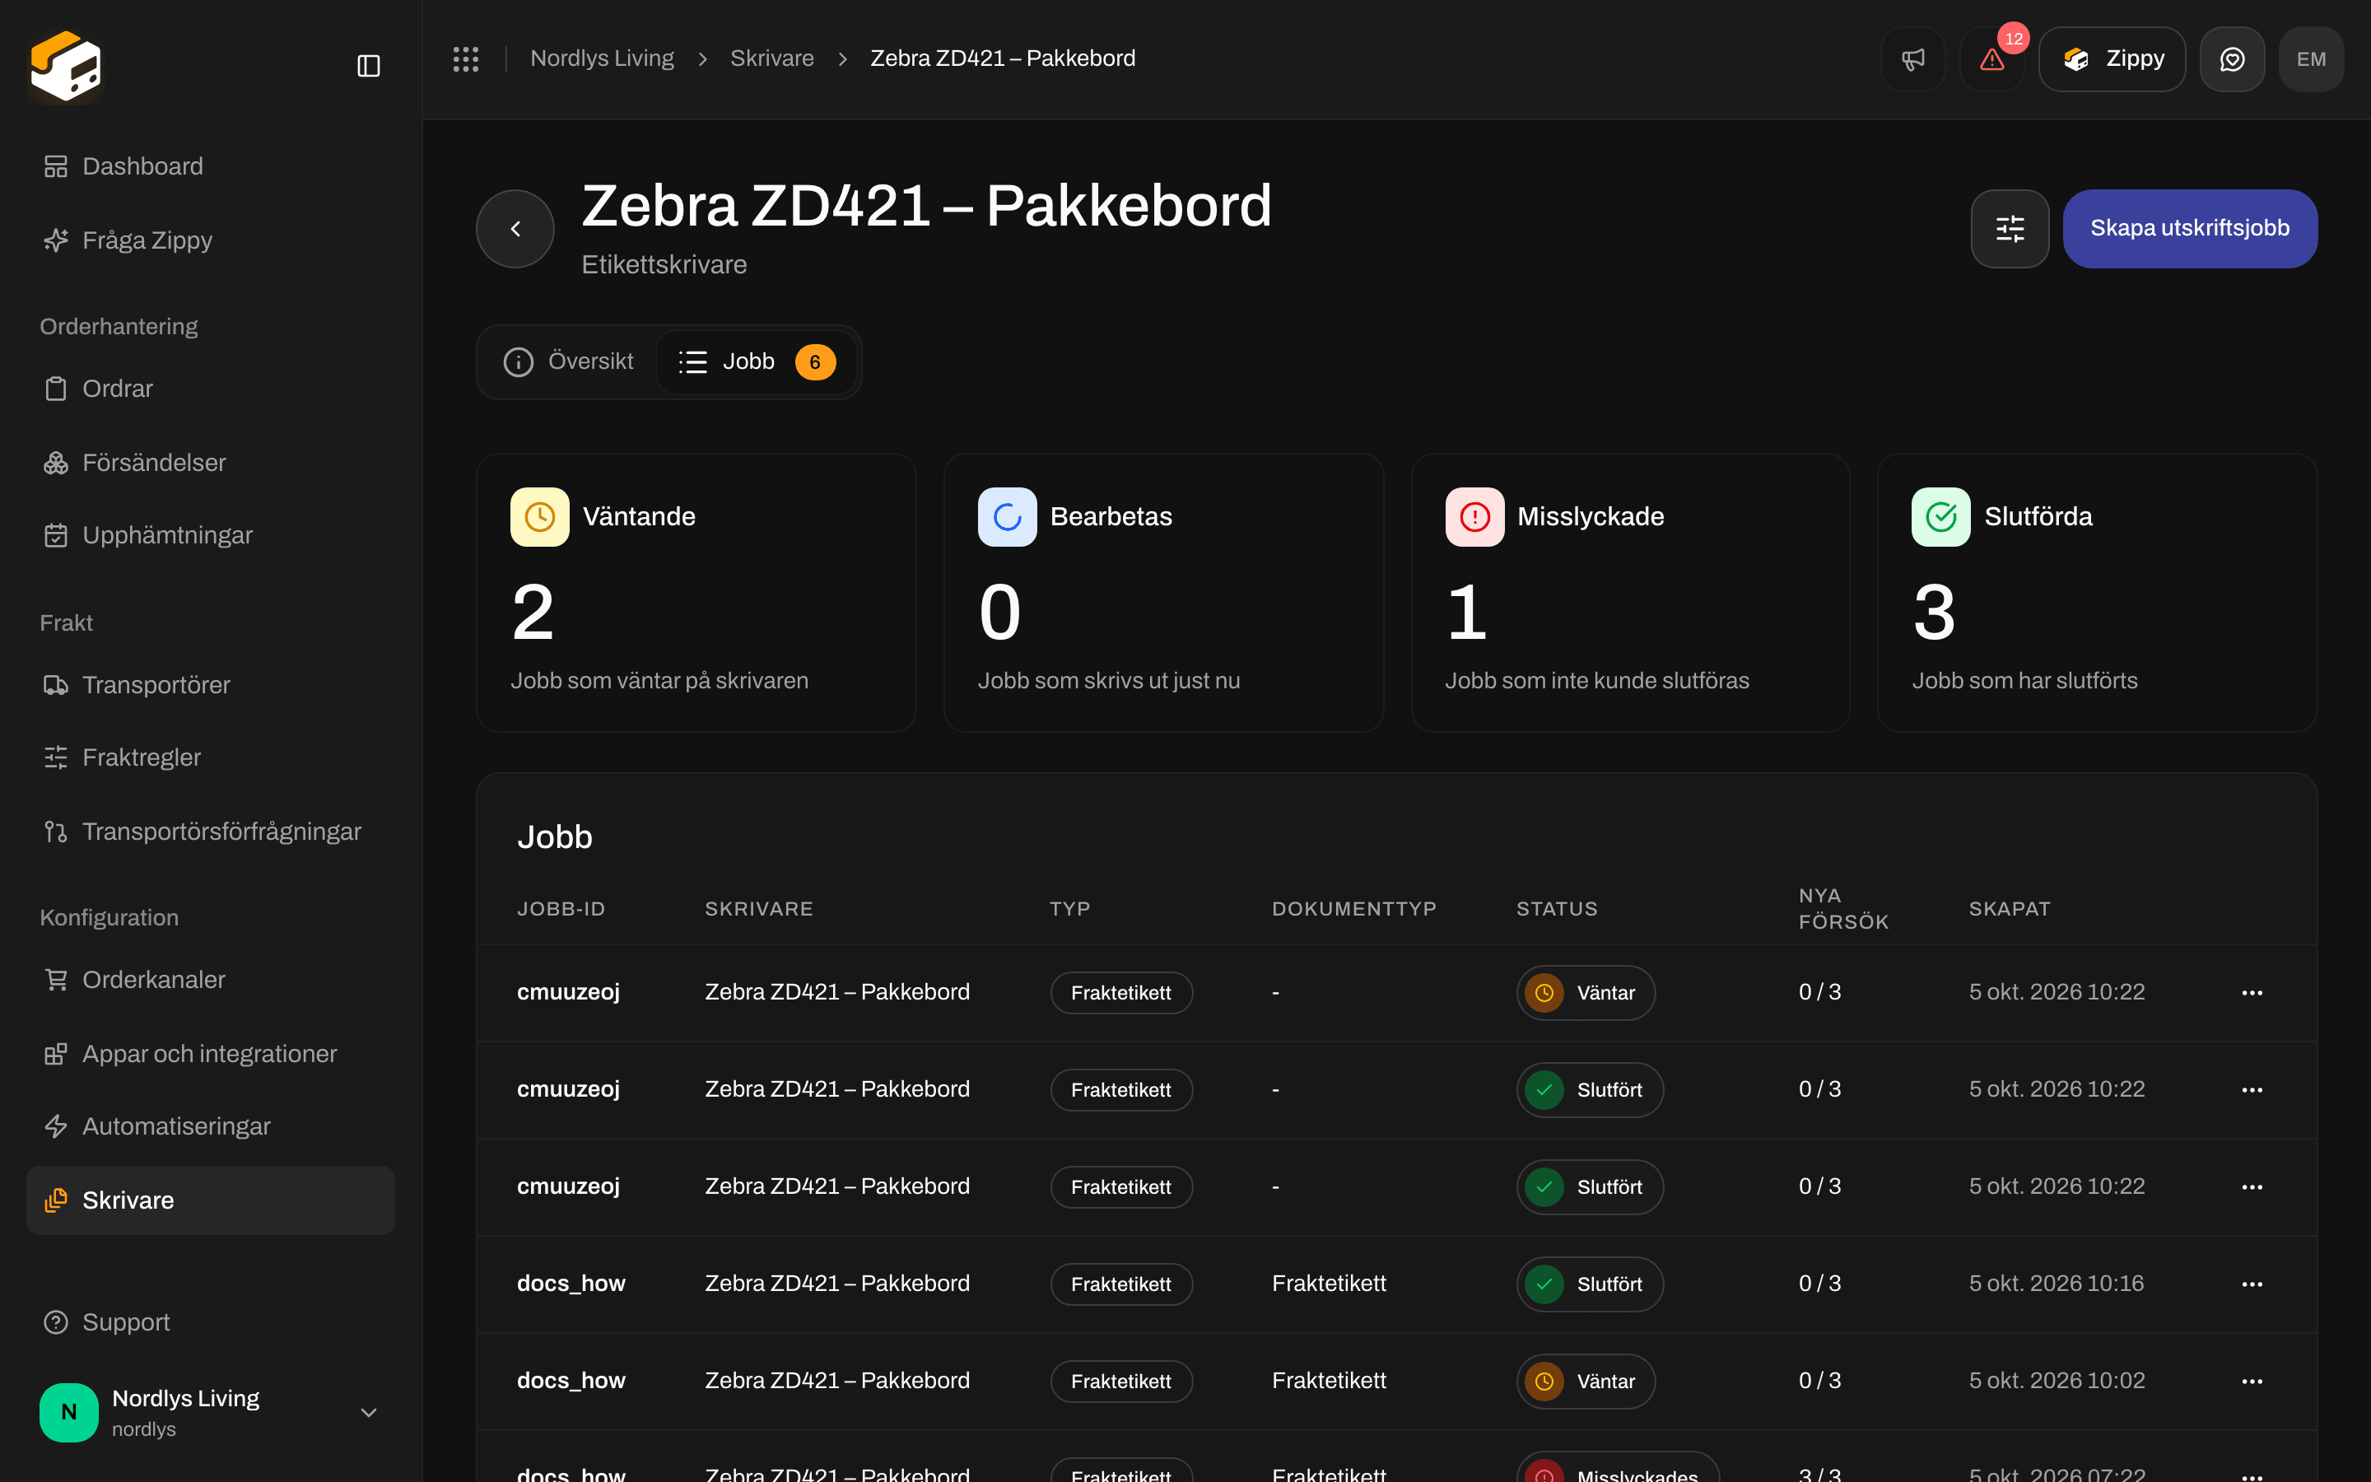Viewport: 2371px width, 1482px height.
Task: Open the printer settings sliders icon
Action: [2010, 228]
